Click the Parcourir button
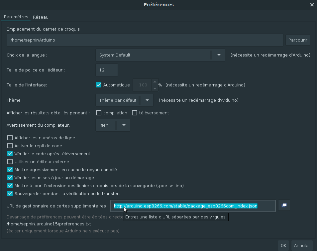This screenshot has width=317, height=251. click(x=298, y=40)
